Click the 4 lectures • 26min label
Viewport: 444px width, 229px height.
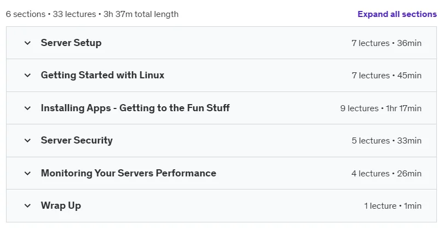[387, 174]
